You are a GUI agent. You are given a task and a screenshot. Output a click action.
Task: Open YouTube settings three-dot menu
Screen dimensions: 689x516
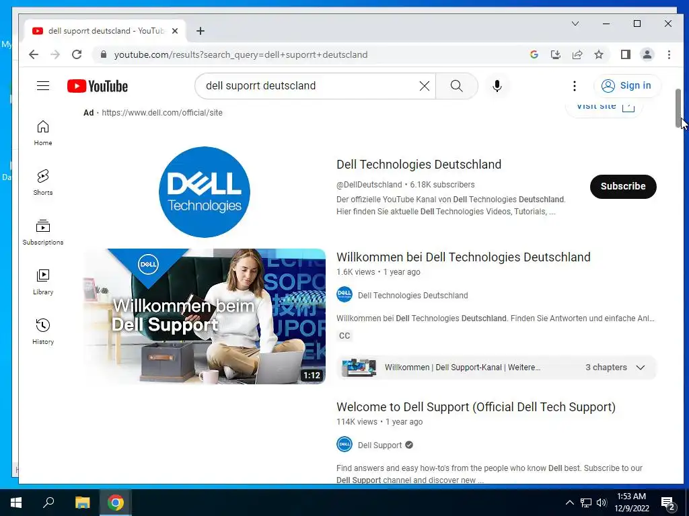[575, 86]
